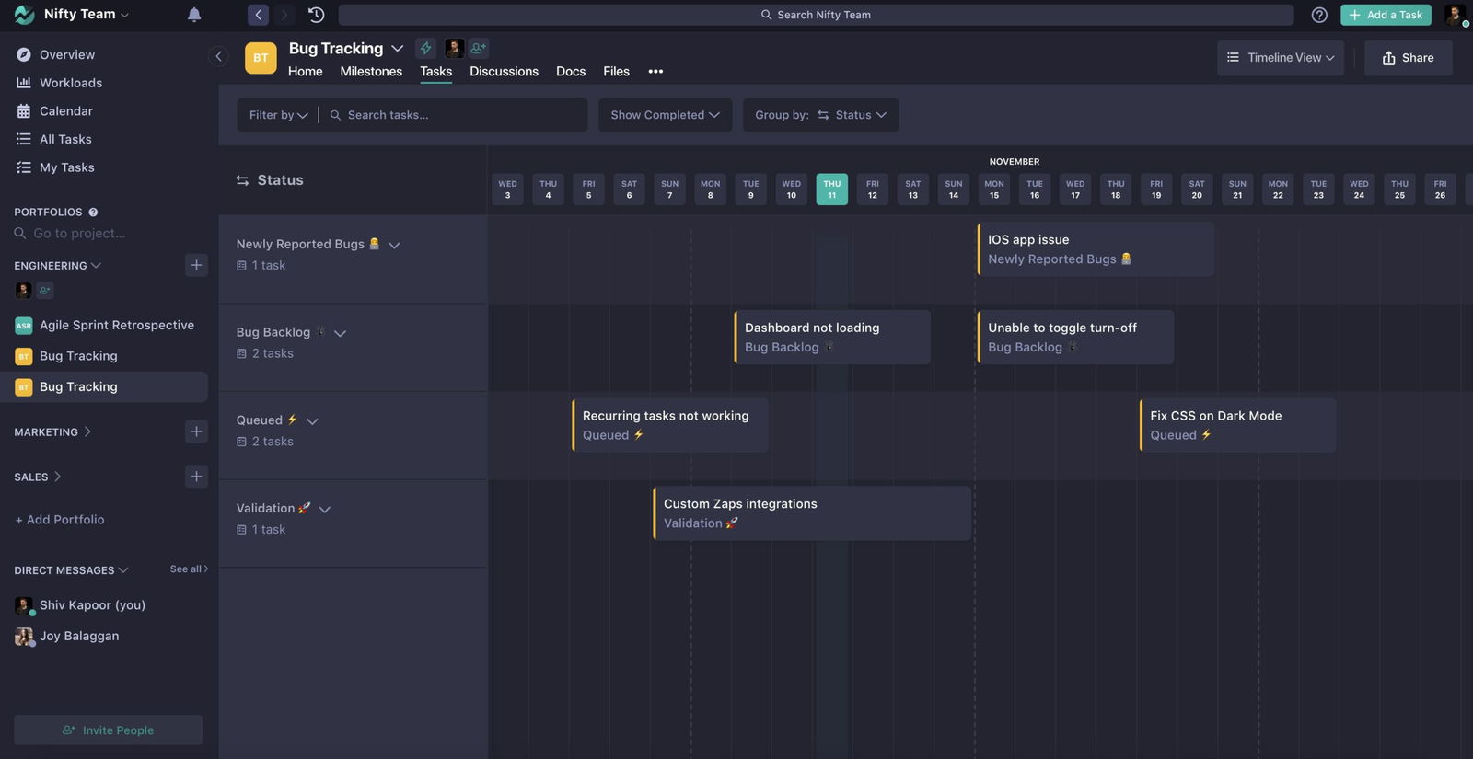Viewport: 1473px width, 759px height.
Task: Invite a member to Engineering portfolio
Action: [44, 290]
